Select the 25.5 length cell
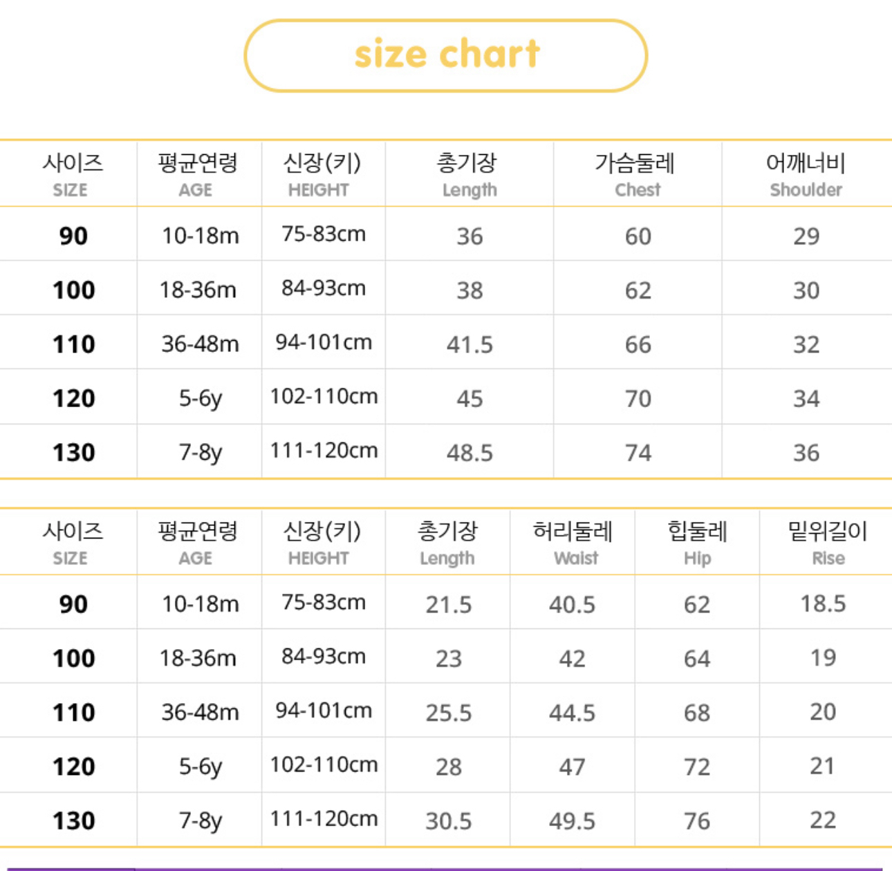The image size is (892, 871). click(448, 713)
